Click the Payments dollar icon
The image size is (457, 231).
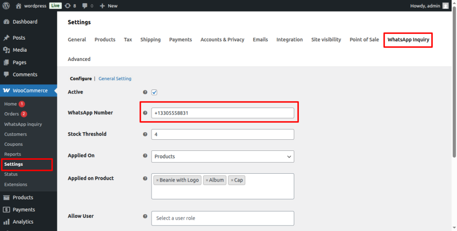click(7, 210)
